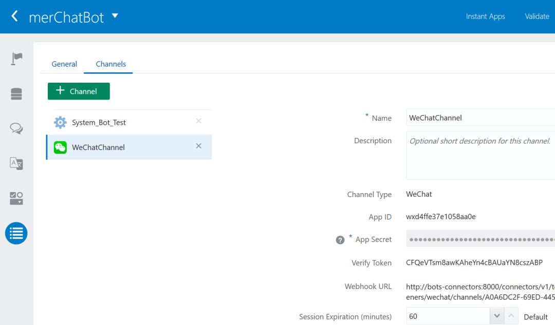Delete the System_Bot_Test channel
Viewport: 555px width, 325px height.
(x=199, y=121)
